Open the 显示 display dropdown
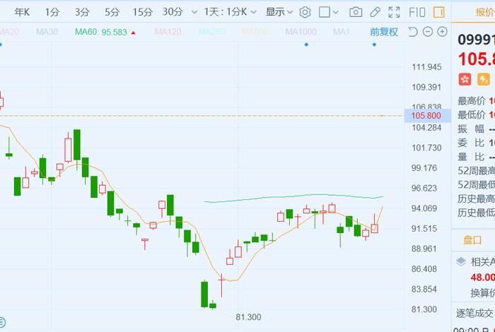This screenshot has height=332, width=495. [x=279, y=12]
